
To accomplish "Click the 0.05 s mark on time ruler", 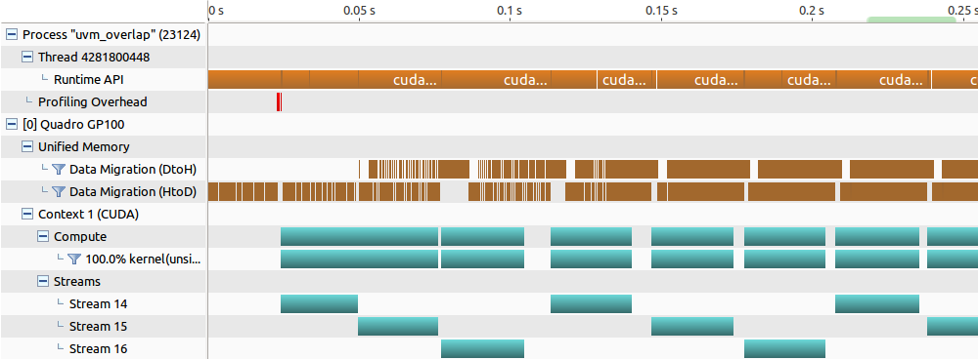I will tap(360, 11).
